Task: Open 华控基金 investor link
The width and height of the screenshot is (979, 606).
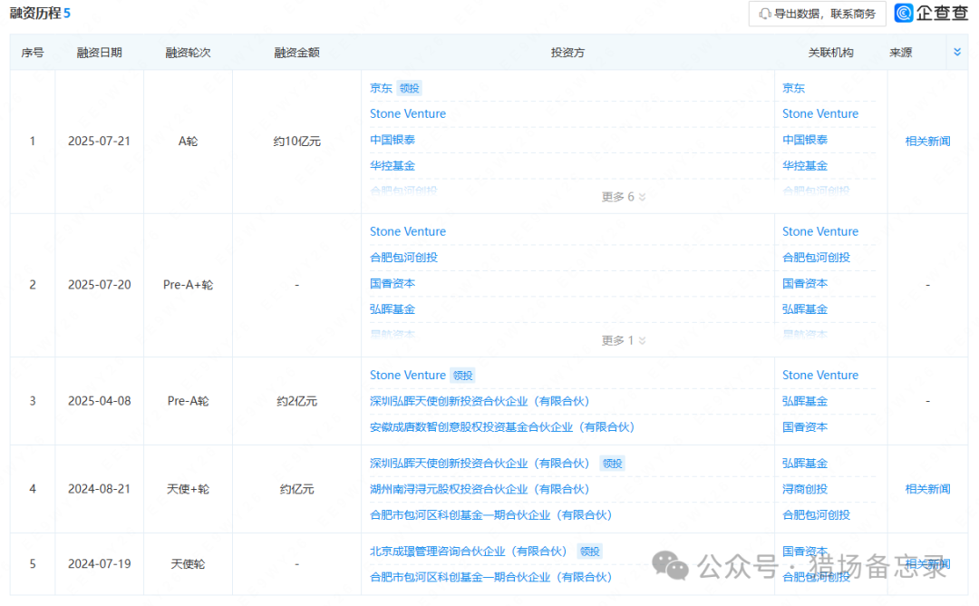Action: click(x=393, y=166)
